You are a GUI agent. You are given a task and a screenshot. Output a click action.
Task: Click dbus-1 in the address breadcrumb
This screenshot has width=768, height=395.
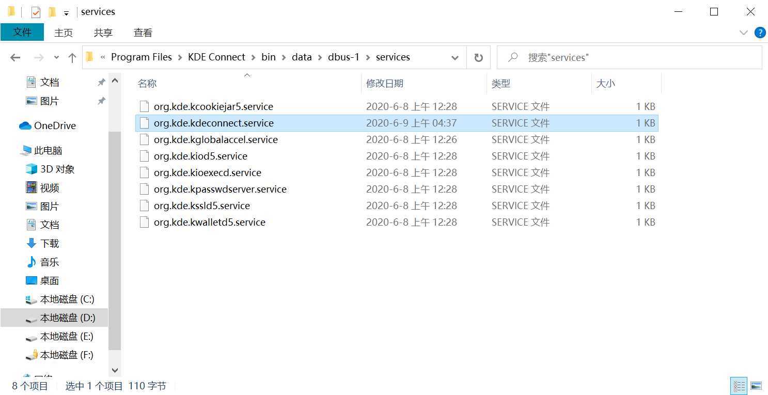[343, 57]
